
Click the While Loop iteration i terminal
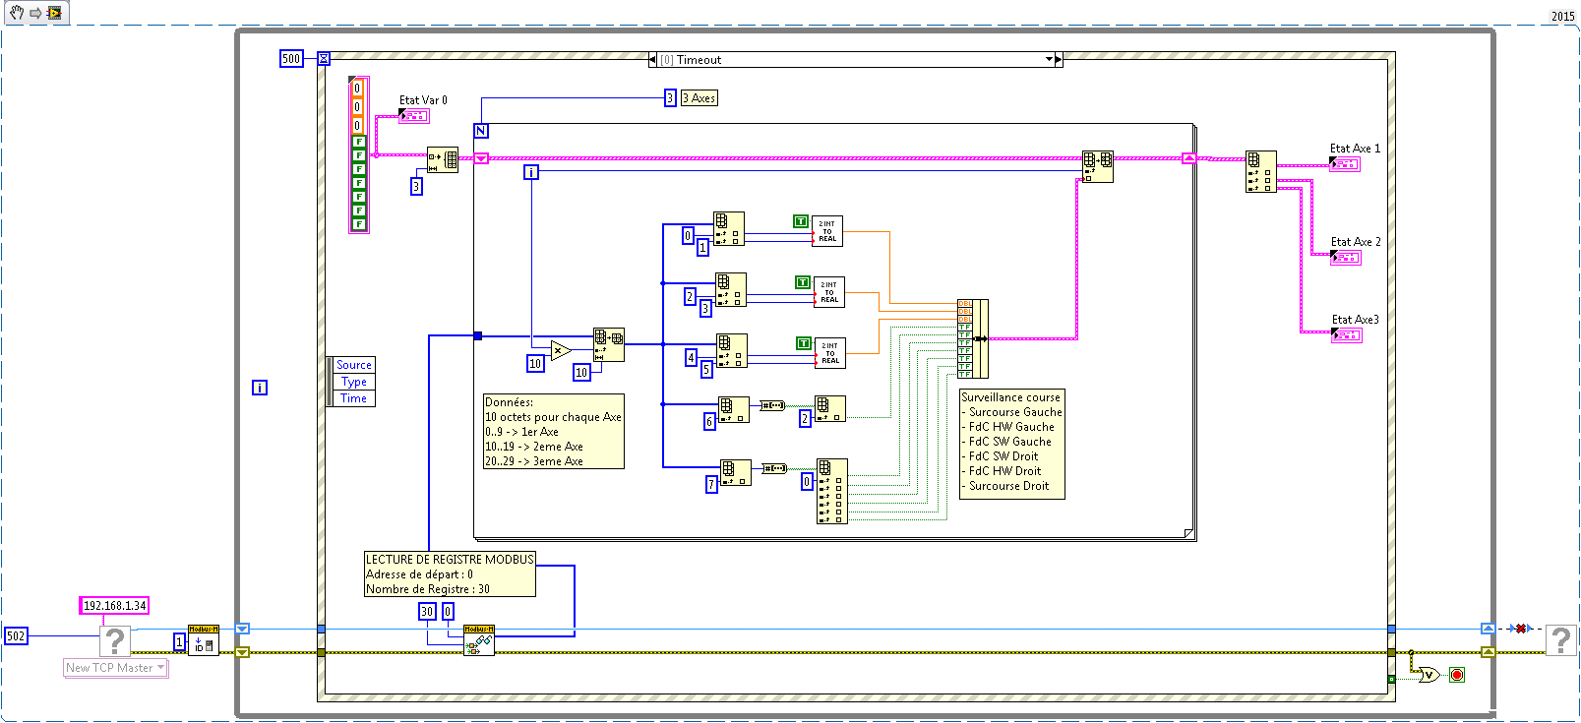point(260,388)
